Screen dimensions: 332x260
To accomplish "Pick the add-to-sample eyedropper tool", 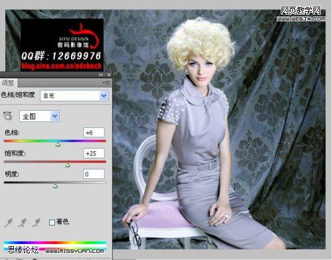I will click(22, 223).
